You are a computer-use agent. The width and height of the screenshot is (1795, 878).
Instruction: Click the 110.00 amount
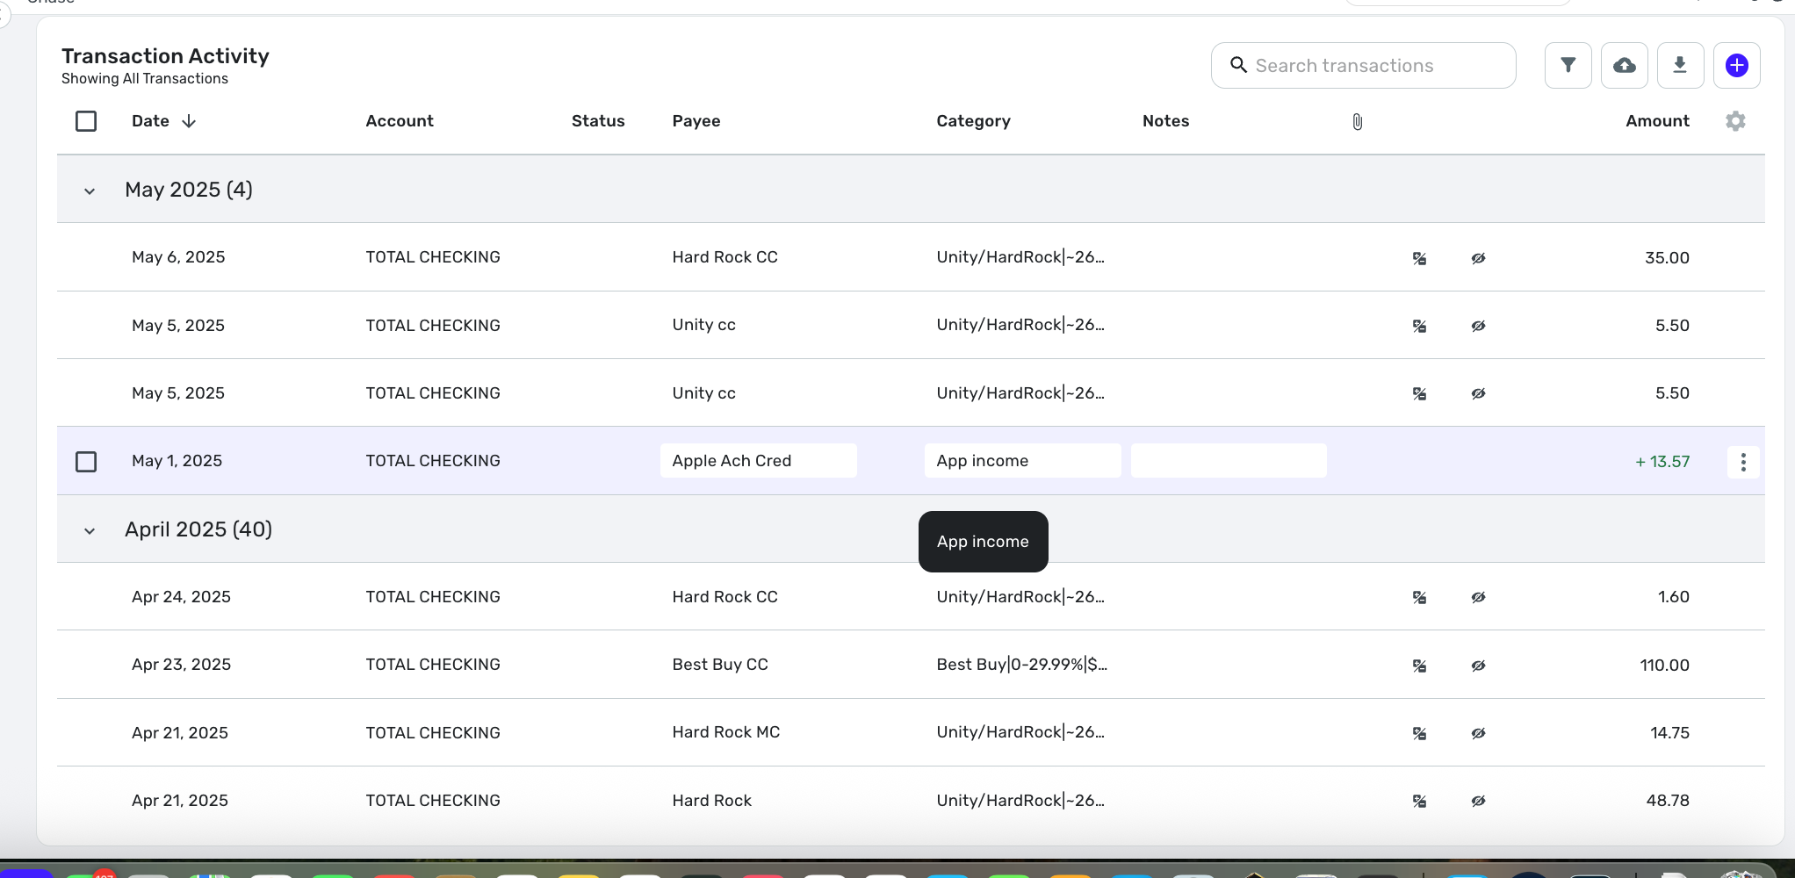tap(1664, 666)
